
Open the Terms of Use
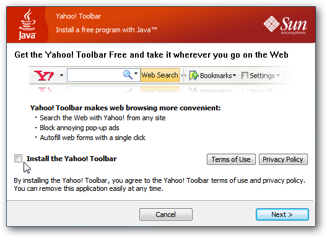[231, 159]
